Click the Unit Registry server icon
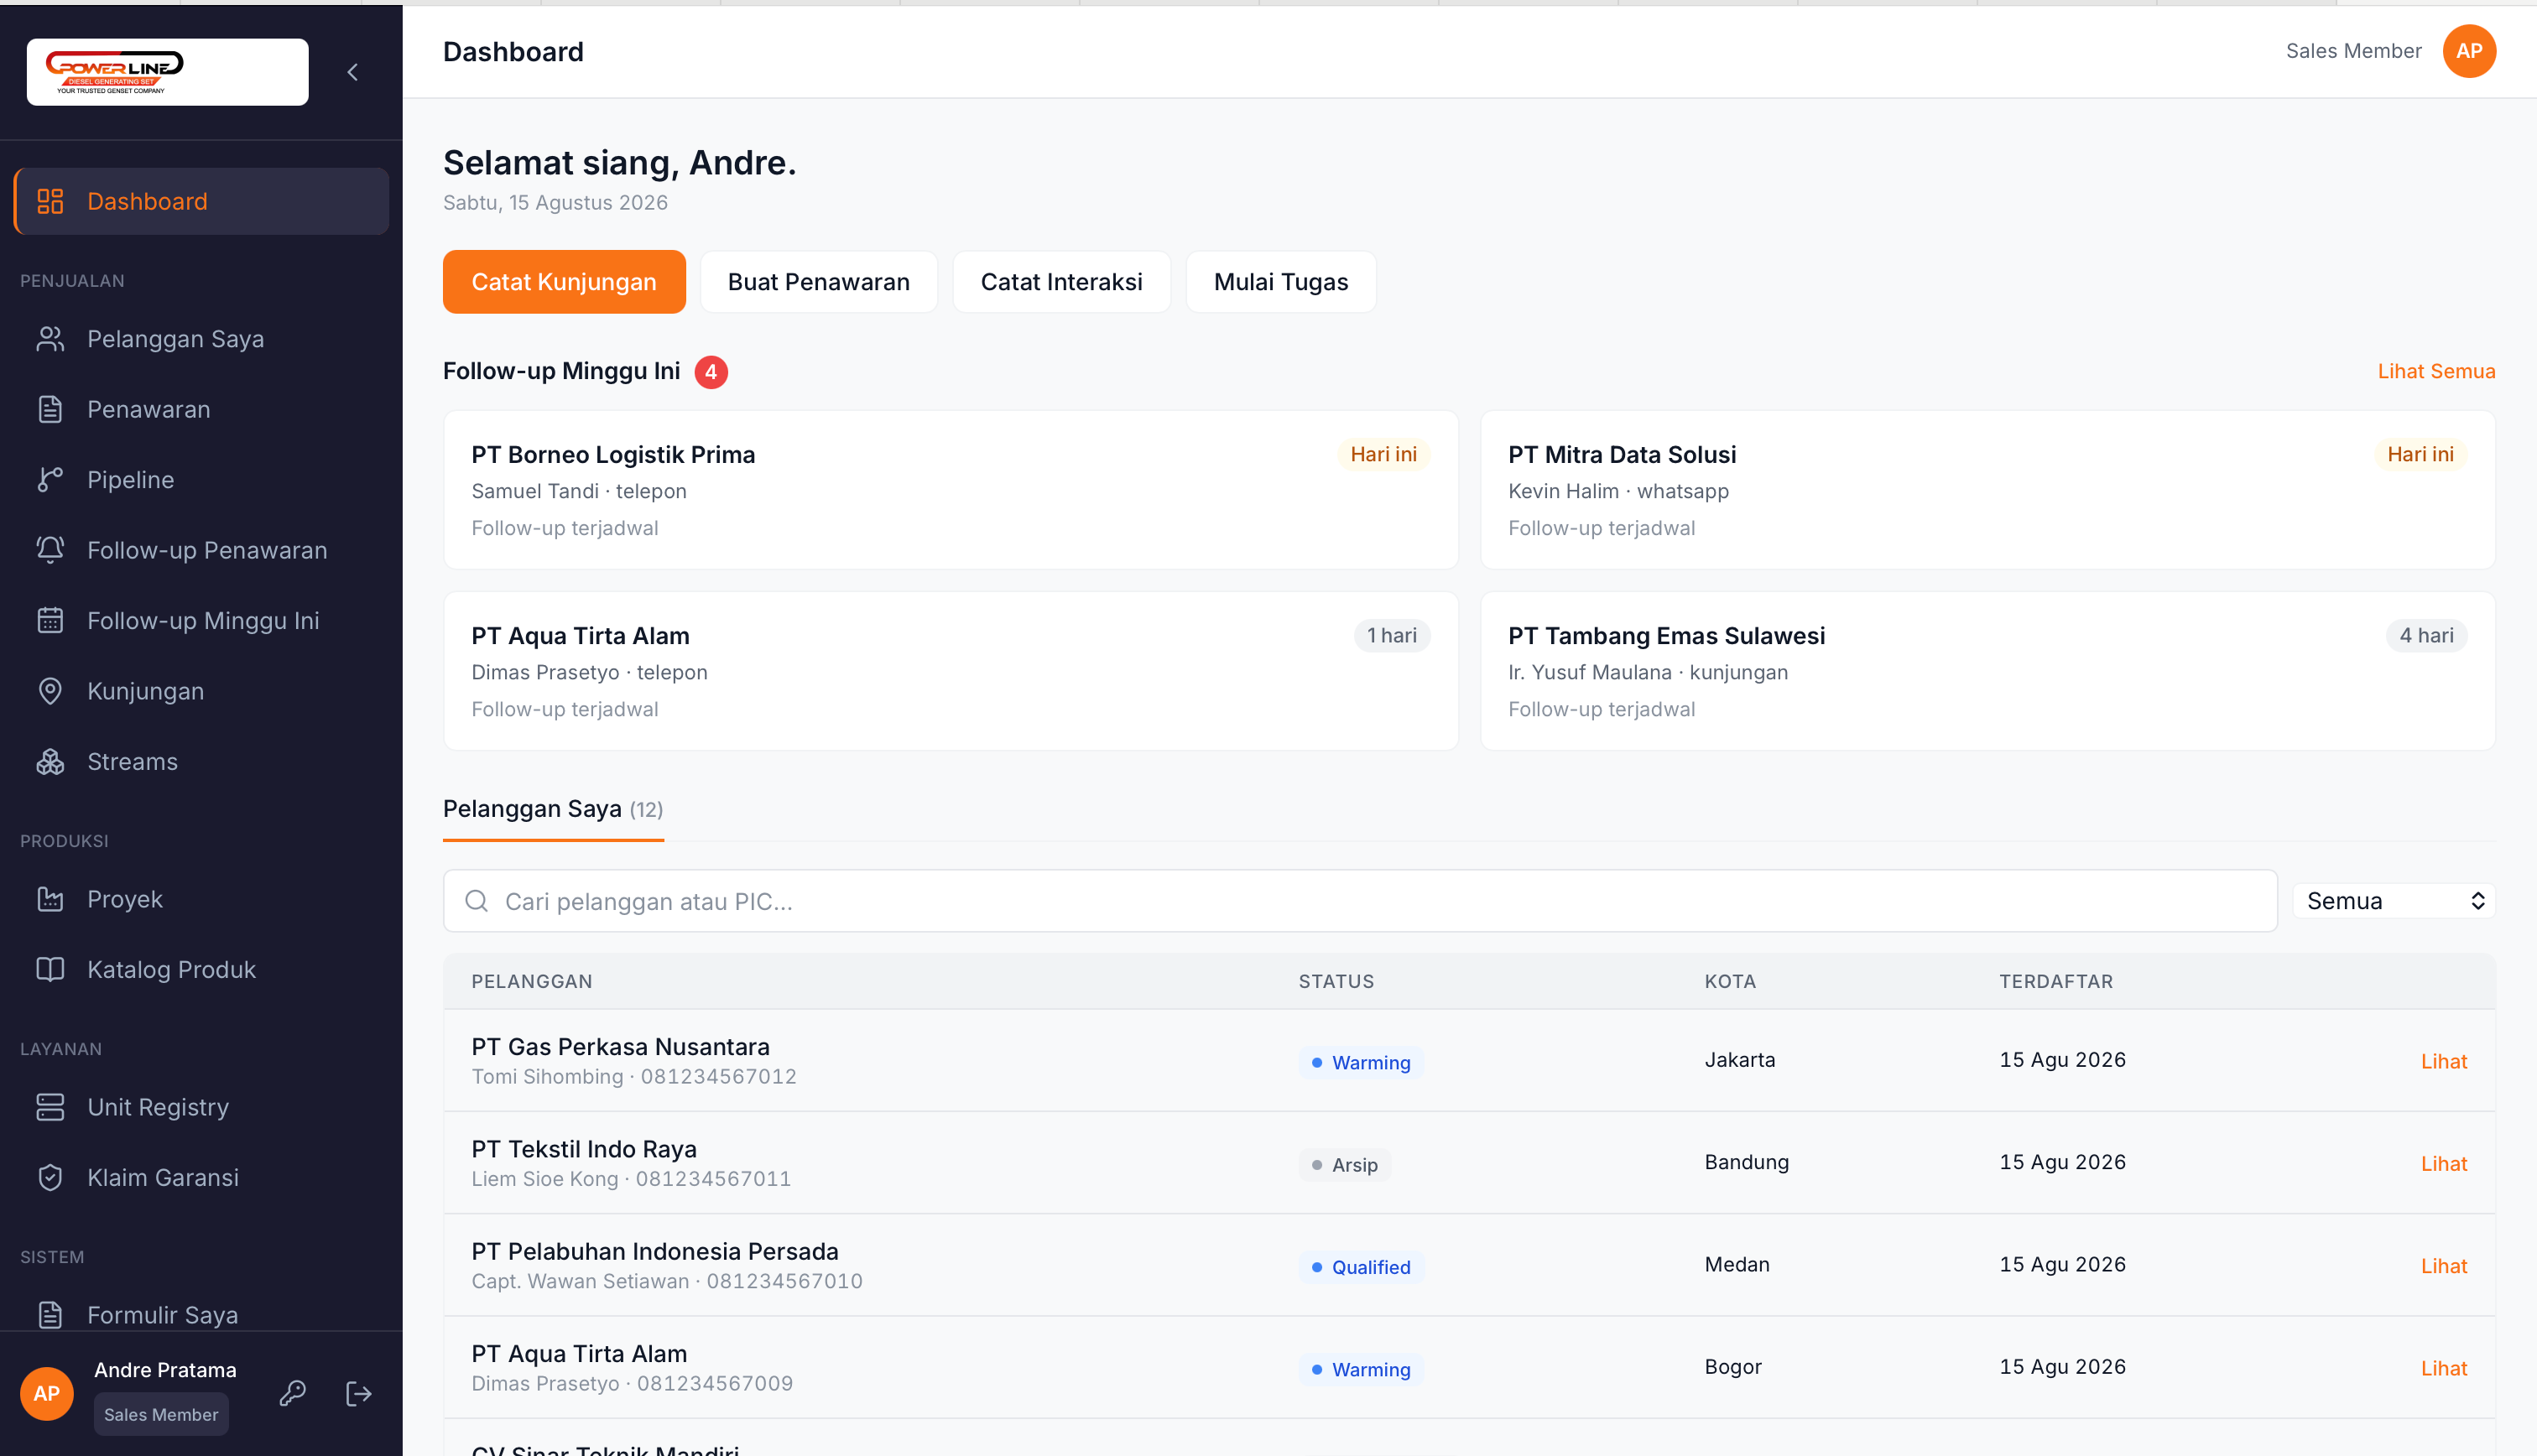 coord(50,1107)
